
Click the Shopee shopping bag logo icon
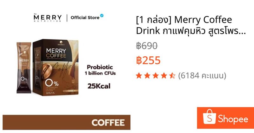coord(209,117)
